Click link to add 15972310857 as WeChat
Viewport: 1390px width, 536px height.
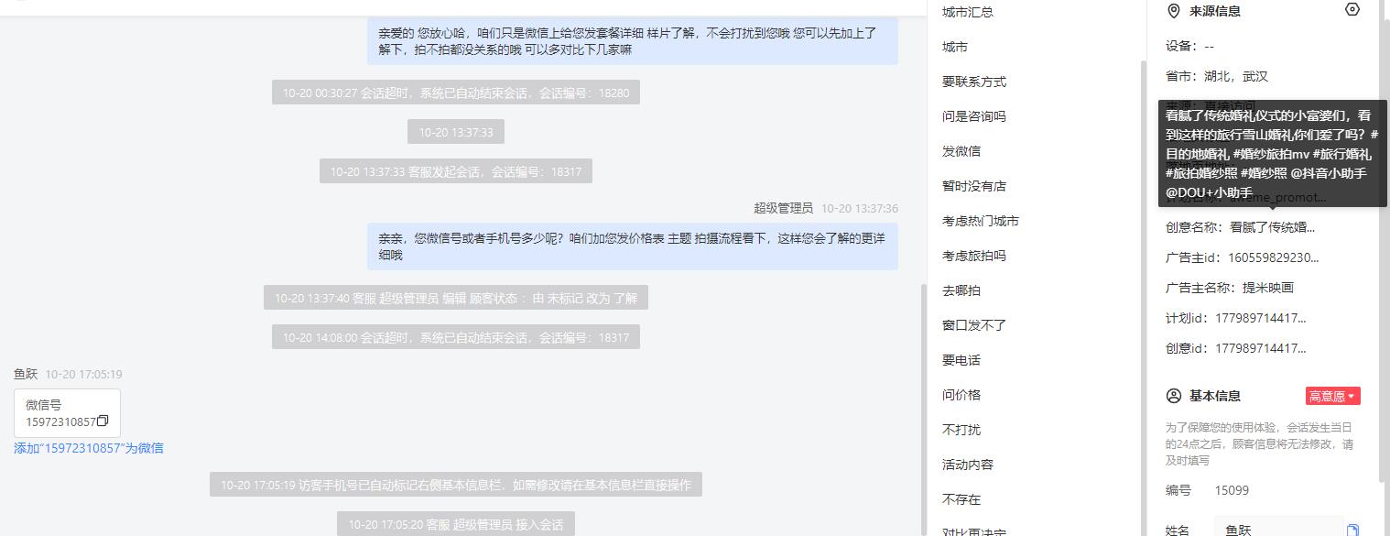tap(89, 448)
